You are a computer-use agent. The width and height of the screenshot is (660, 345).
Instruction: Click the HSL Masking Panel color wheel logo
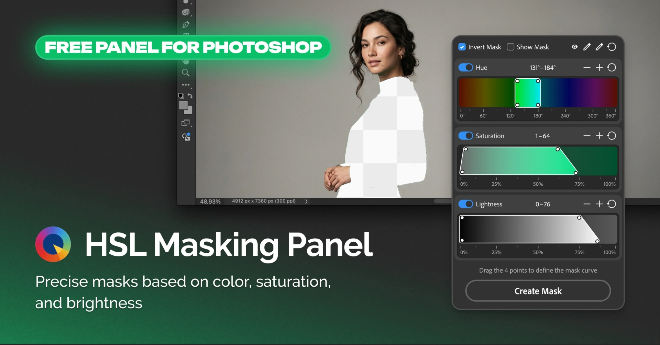(x=53, y=244)
